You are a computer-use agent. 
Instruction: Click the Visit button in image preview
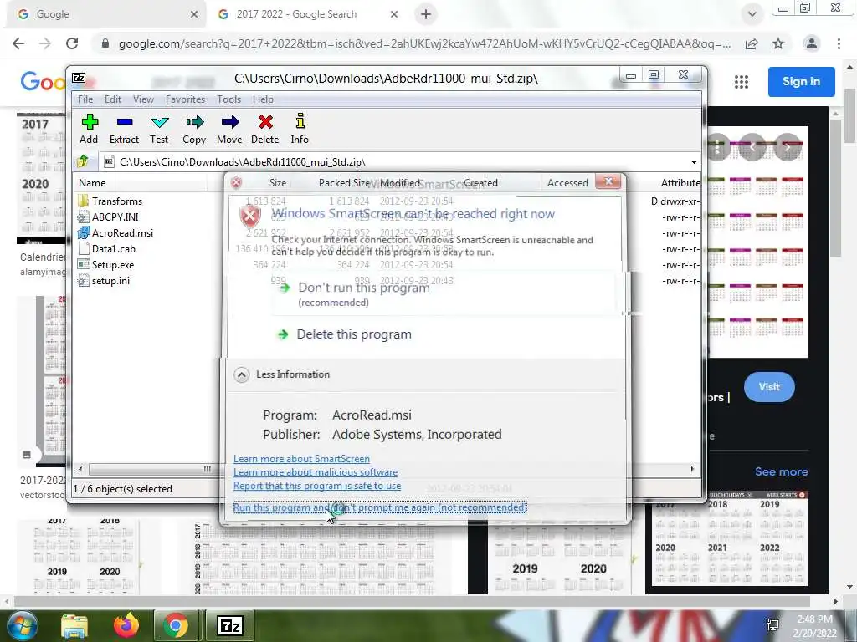click(x=769, y=387)
